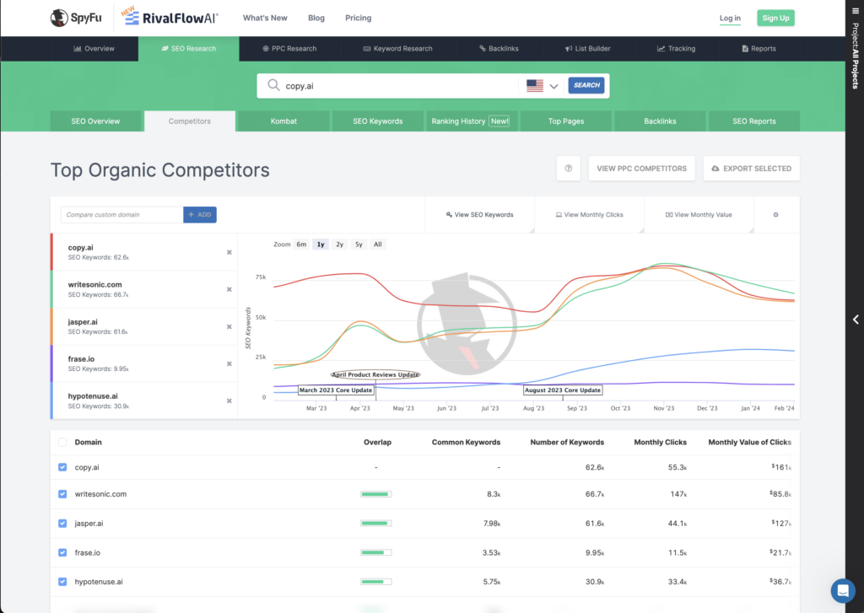The image size is (864, 613).
Task: Click the SpyFu logo
Action: click(x=76, y=18)
